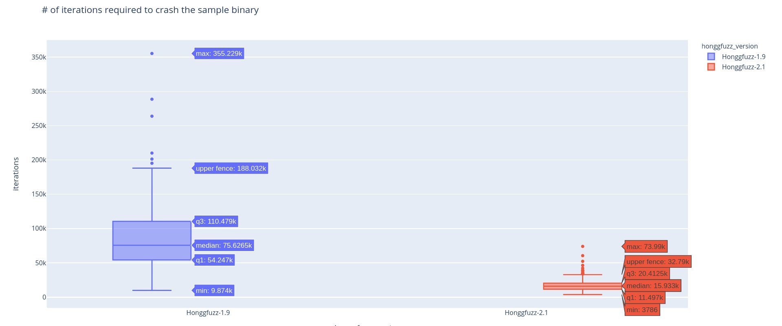Click the blue outlier point near 288k

click(152, 99)
